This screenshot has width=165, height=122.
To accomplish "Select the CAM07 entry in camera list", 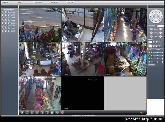I will pos(13,28).
